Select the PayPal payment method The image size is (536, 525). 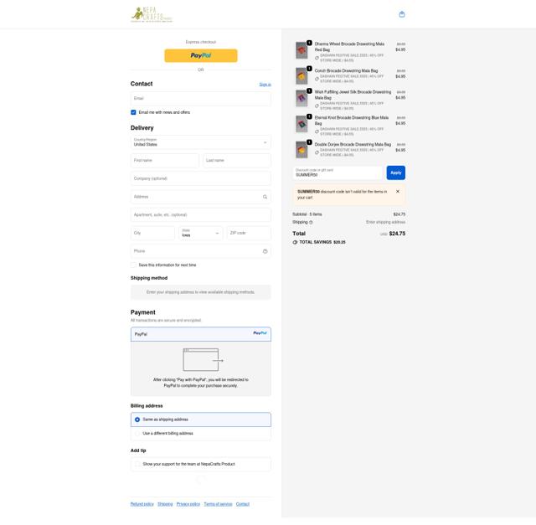click(x=201, y=334)
